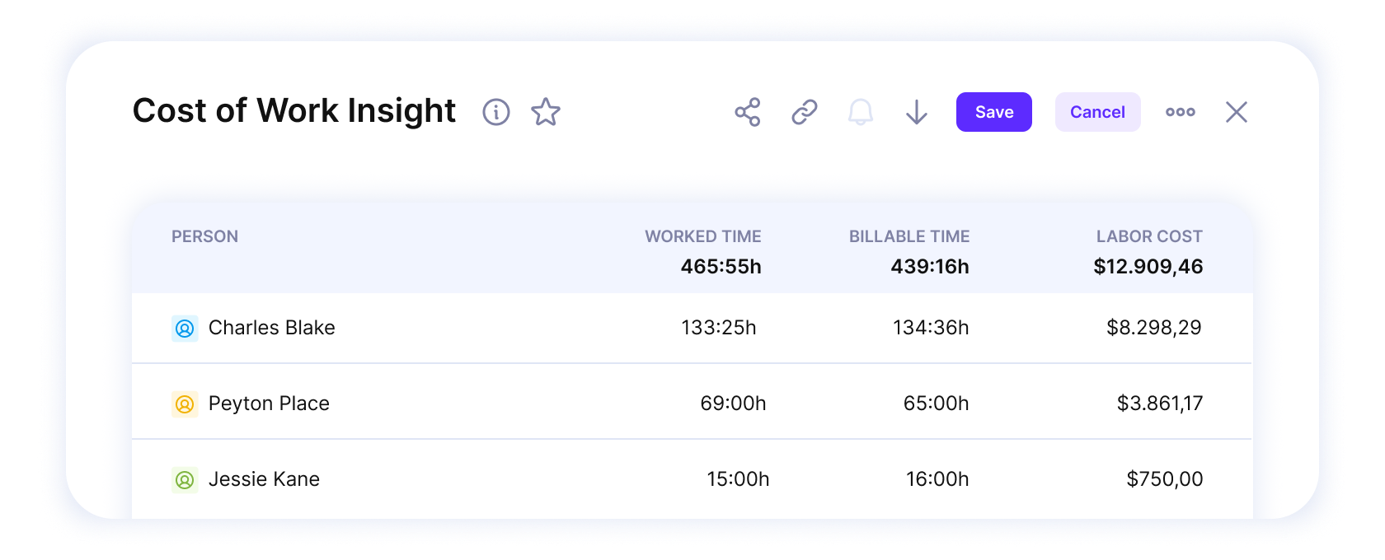1385x560 pixels.
Task: Click Charles Blake's avatar icon
Action: point(185,328)
